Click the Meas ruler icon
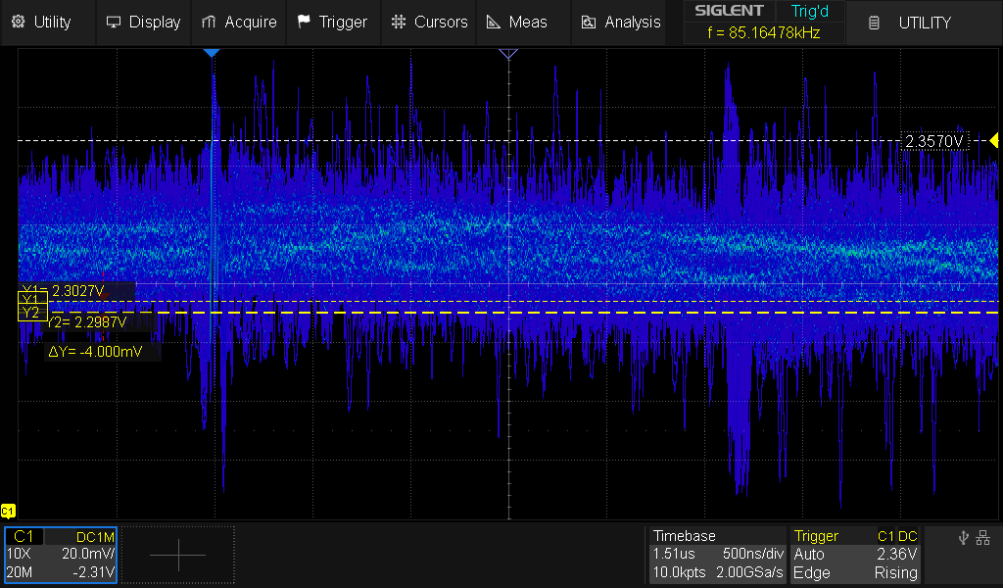Image resolution: width=1003 pixels, height=588 pixels. tap(493, 22)
